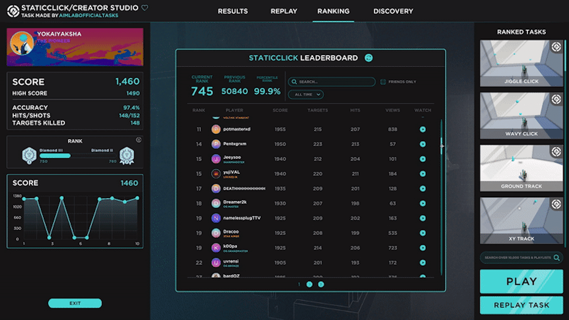
Task: Open the rank info icon
Action: 139,140
